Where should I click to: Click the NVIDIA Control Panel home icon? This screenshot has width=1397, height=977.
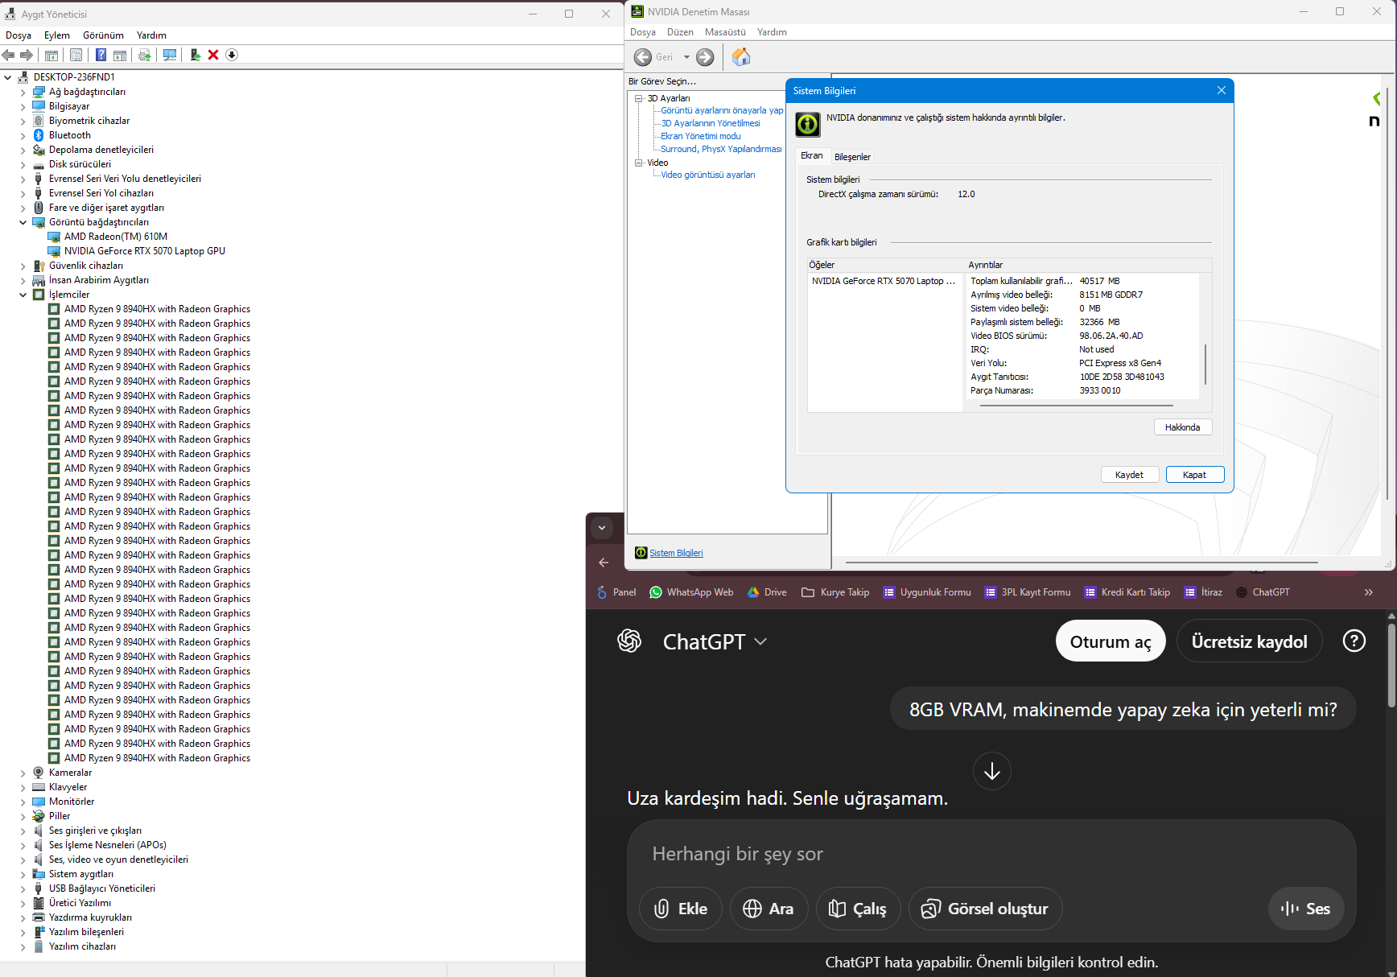pyautogui.click(x=741, y=57)
